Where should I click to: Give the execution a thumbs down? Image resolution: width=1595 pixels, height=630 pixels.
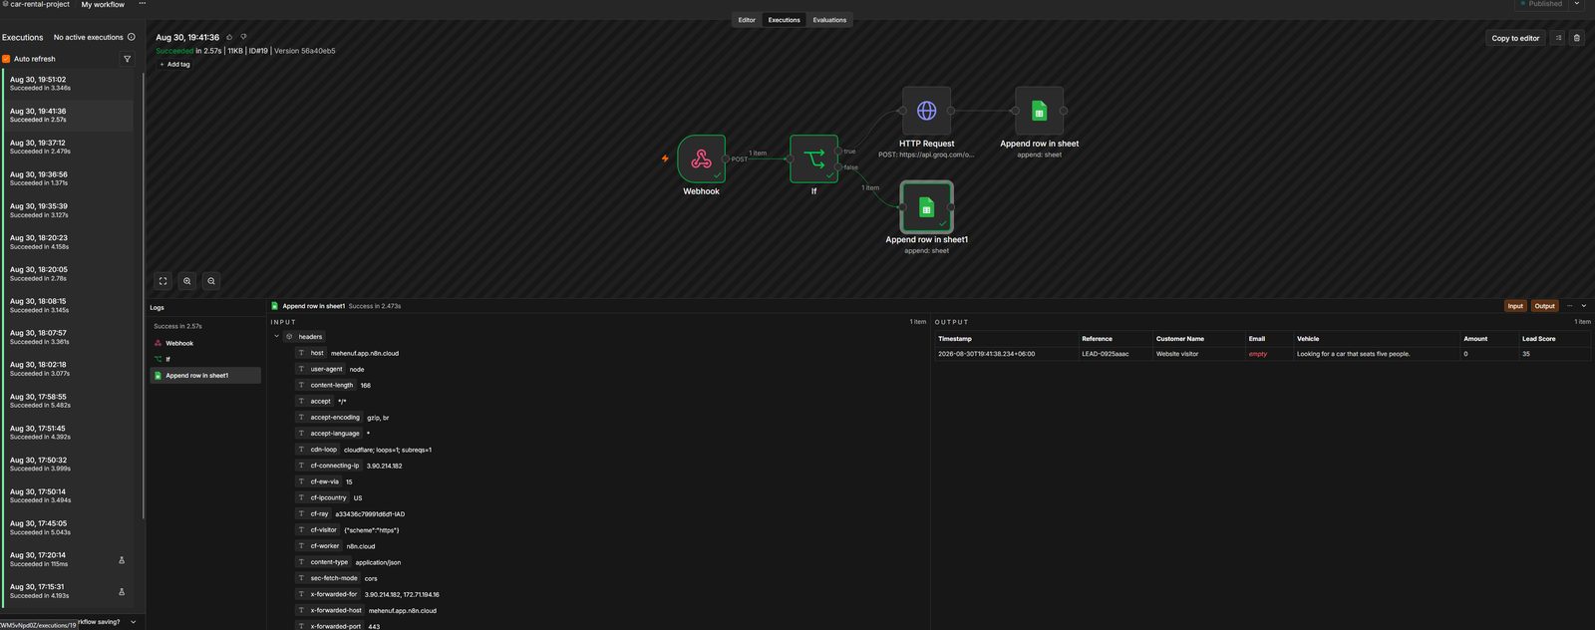[x=244, y=37]
